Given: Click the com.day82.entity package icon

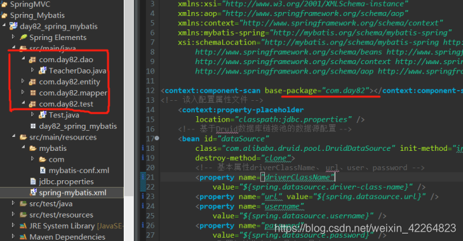Looking at the screenshot, I should click(x=33, y=82).
